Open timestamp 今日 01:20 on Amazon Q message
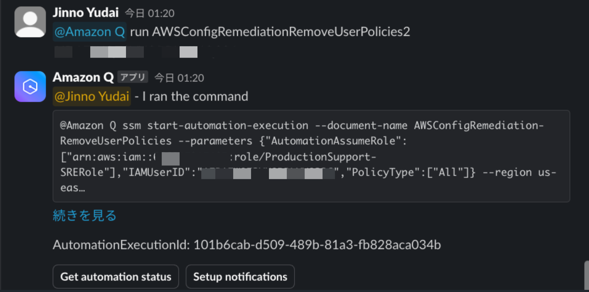 [x=179, y=78]
